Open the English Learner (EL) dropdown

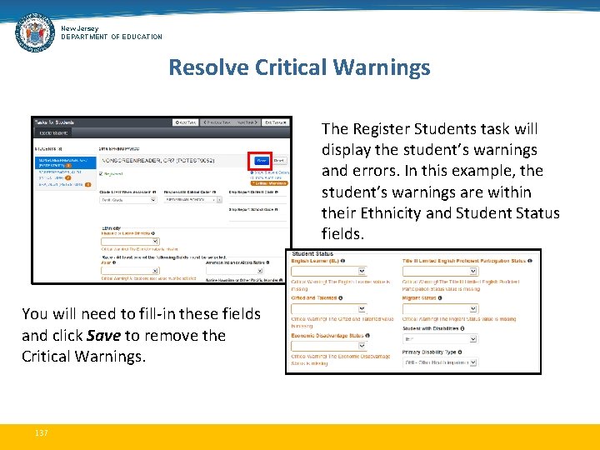tap(329, 272)
